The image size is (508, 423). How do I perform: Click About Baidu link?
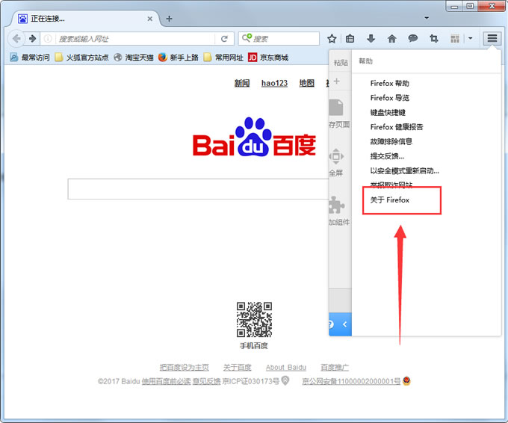(285, 367)
